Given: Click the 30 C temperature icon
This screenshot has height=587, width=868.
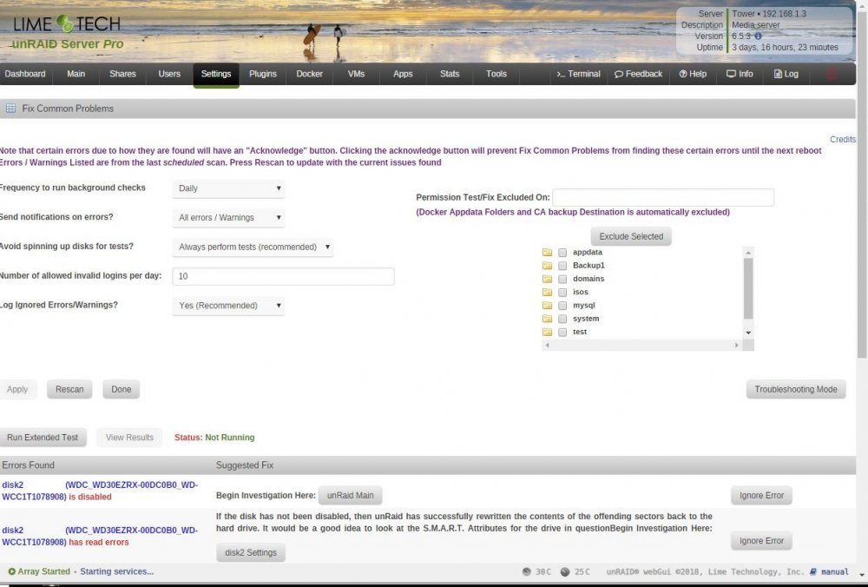Looking at the screenshot, I should point(527,572).
